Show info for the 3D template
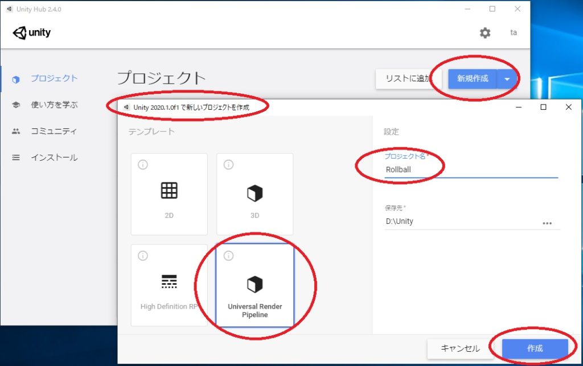This screenshot has width=583, height=366. (x=228, y=164)
